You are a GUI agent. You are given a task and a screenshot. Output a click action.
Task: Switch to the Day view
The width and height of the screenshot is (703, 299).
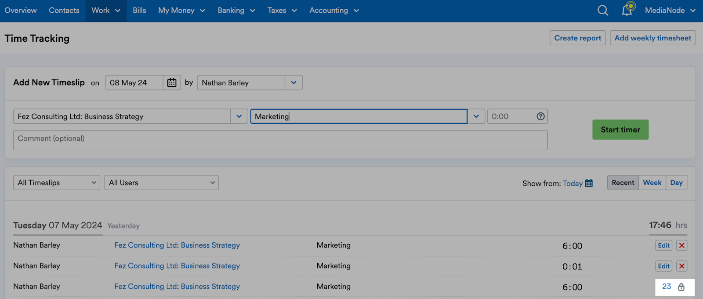[676, 183]
